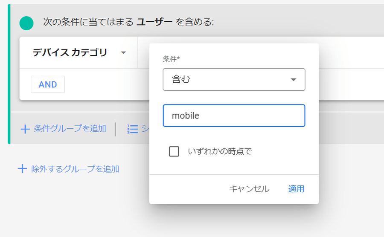Focus the text field containing mobile
This screenshot has width=384, height=237.
pyautogui.click(x=234, y=116)
